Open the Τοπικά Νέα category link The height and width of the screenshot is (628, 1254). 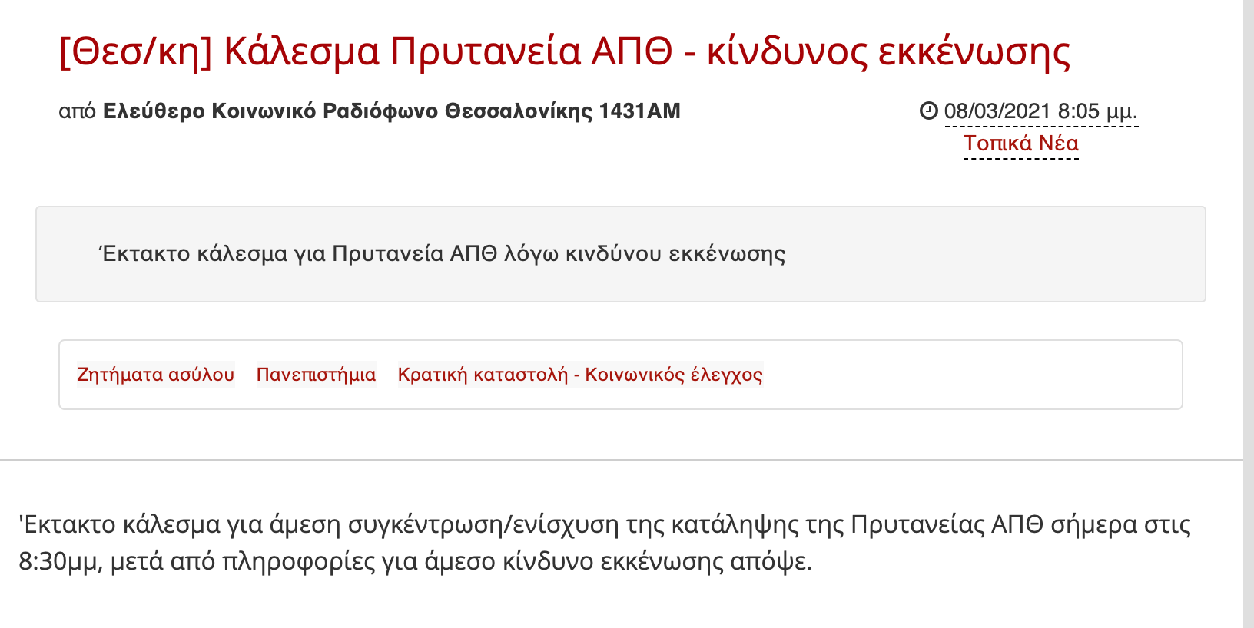pos(1020,144)
